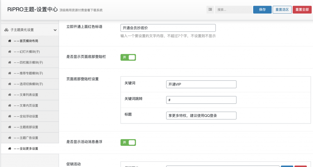This screenshot has width=313, height=167.
Task: Click home icon beside 幻灯片模块(子)
Action: point(9,52)
